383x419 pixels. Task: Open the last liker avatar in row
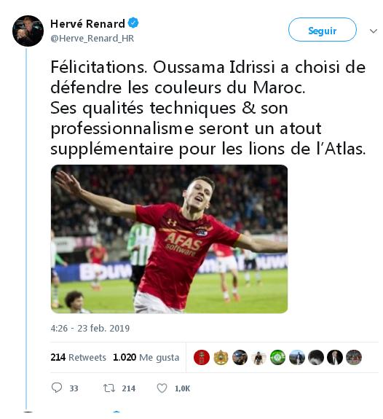[354, 357]
